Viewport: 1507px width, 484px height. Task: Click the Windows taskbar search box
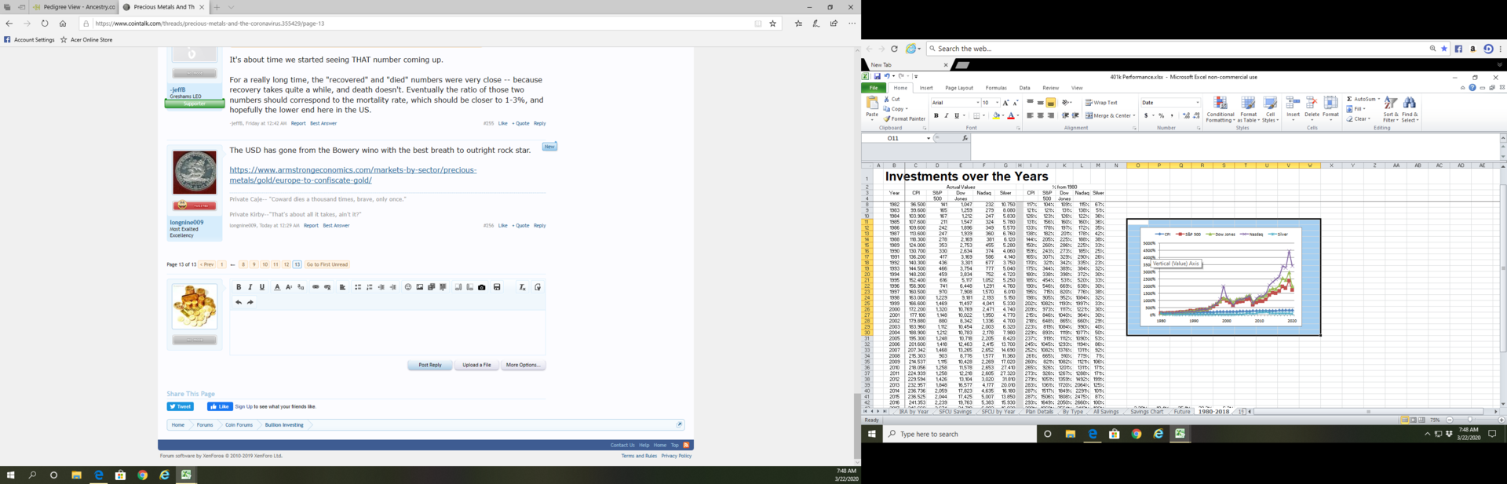coord(960,434)
